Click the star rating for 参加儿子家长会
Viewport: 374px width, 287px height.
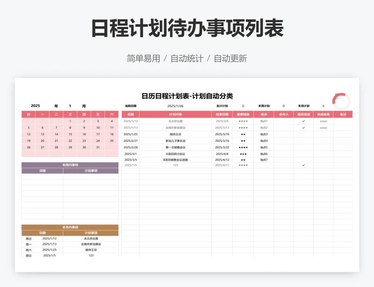243,140
